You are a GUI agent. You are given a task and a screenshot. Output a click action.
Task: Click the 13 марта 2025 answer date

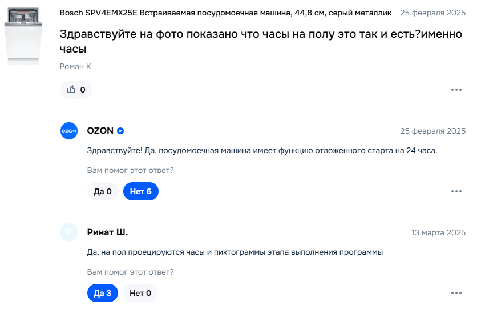438,232
